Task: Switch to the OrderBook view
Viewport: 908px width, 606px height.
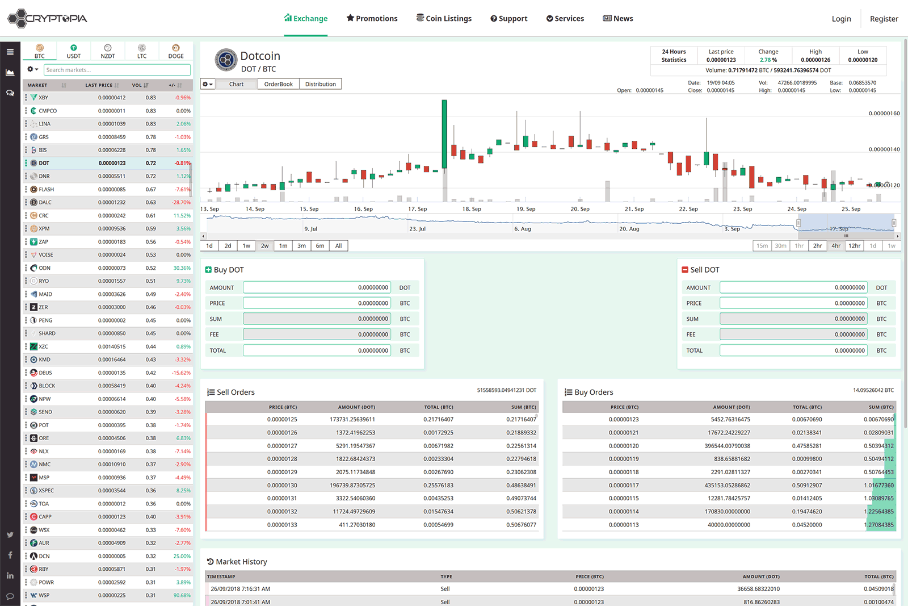Action: [278, 84]
